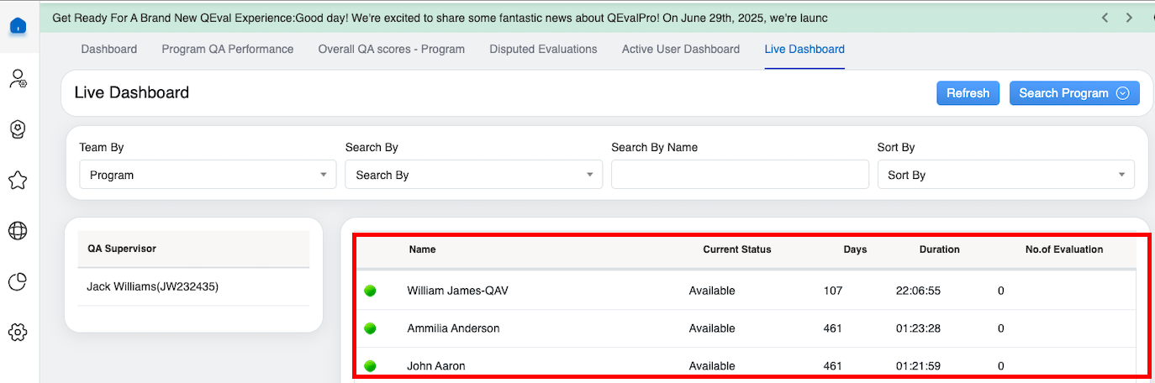Image resolution: width=1155 pixels, height=383 pixels.
Task: Click green status dot for William James-QAV
Action: click(370, 291)
